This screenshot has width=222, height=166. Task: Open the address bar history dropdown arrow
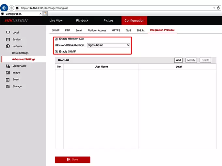(x=214, y=8)
